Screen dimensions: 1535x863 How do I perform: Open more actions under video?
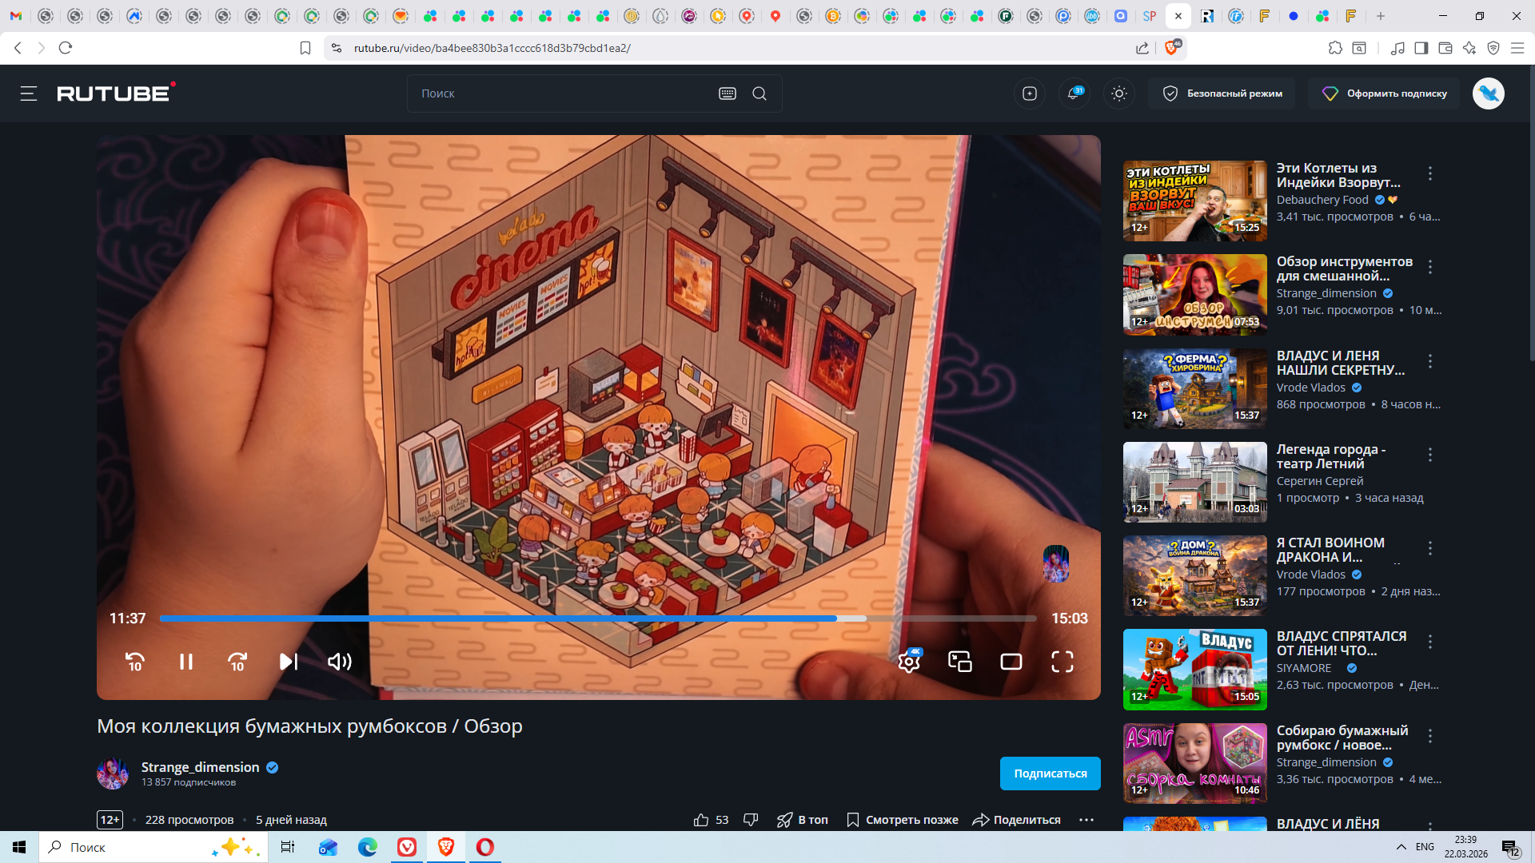click(1086, 820)
